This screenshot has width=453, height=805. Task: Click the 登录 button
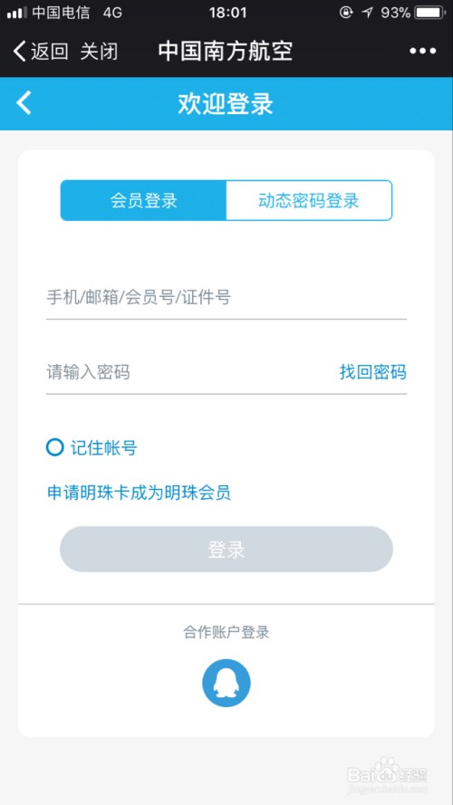point(226,549)
